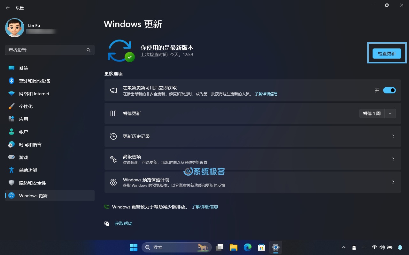The width and height of the screenshot is (409, 255).
Task: Click the volume speaker tray icon
Action: pyautogui.click(x=382, y=247)
